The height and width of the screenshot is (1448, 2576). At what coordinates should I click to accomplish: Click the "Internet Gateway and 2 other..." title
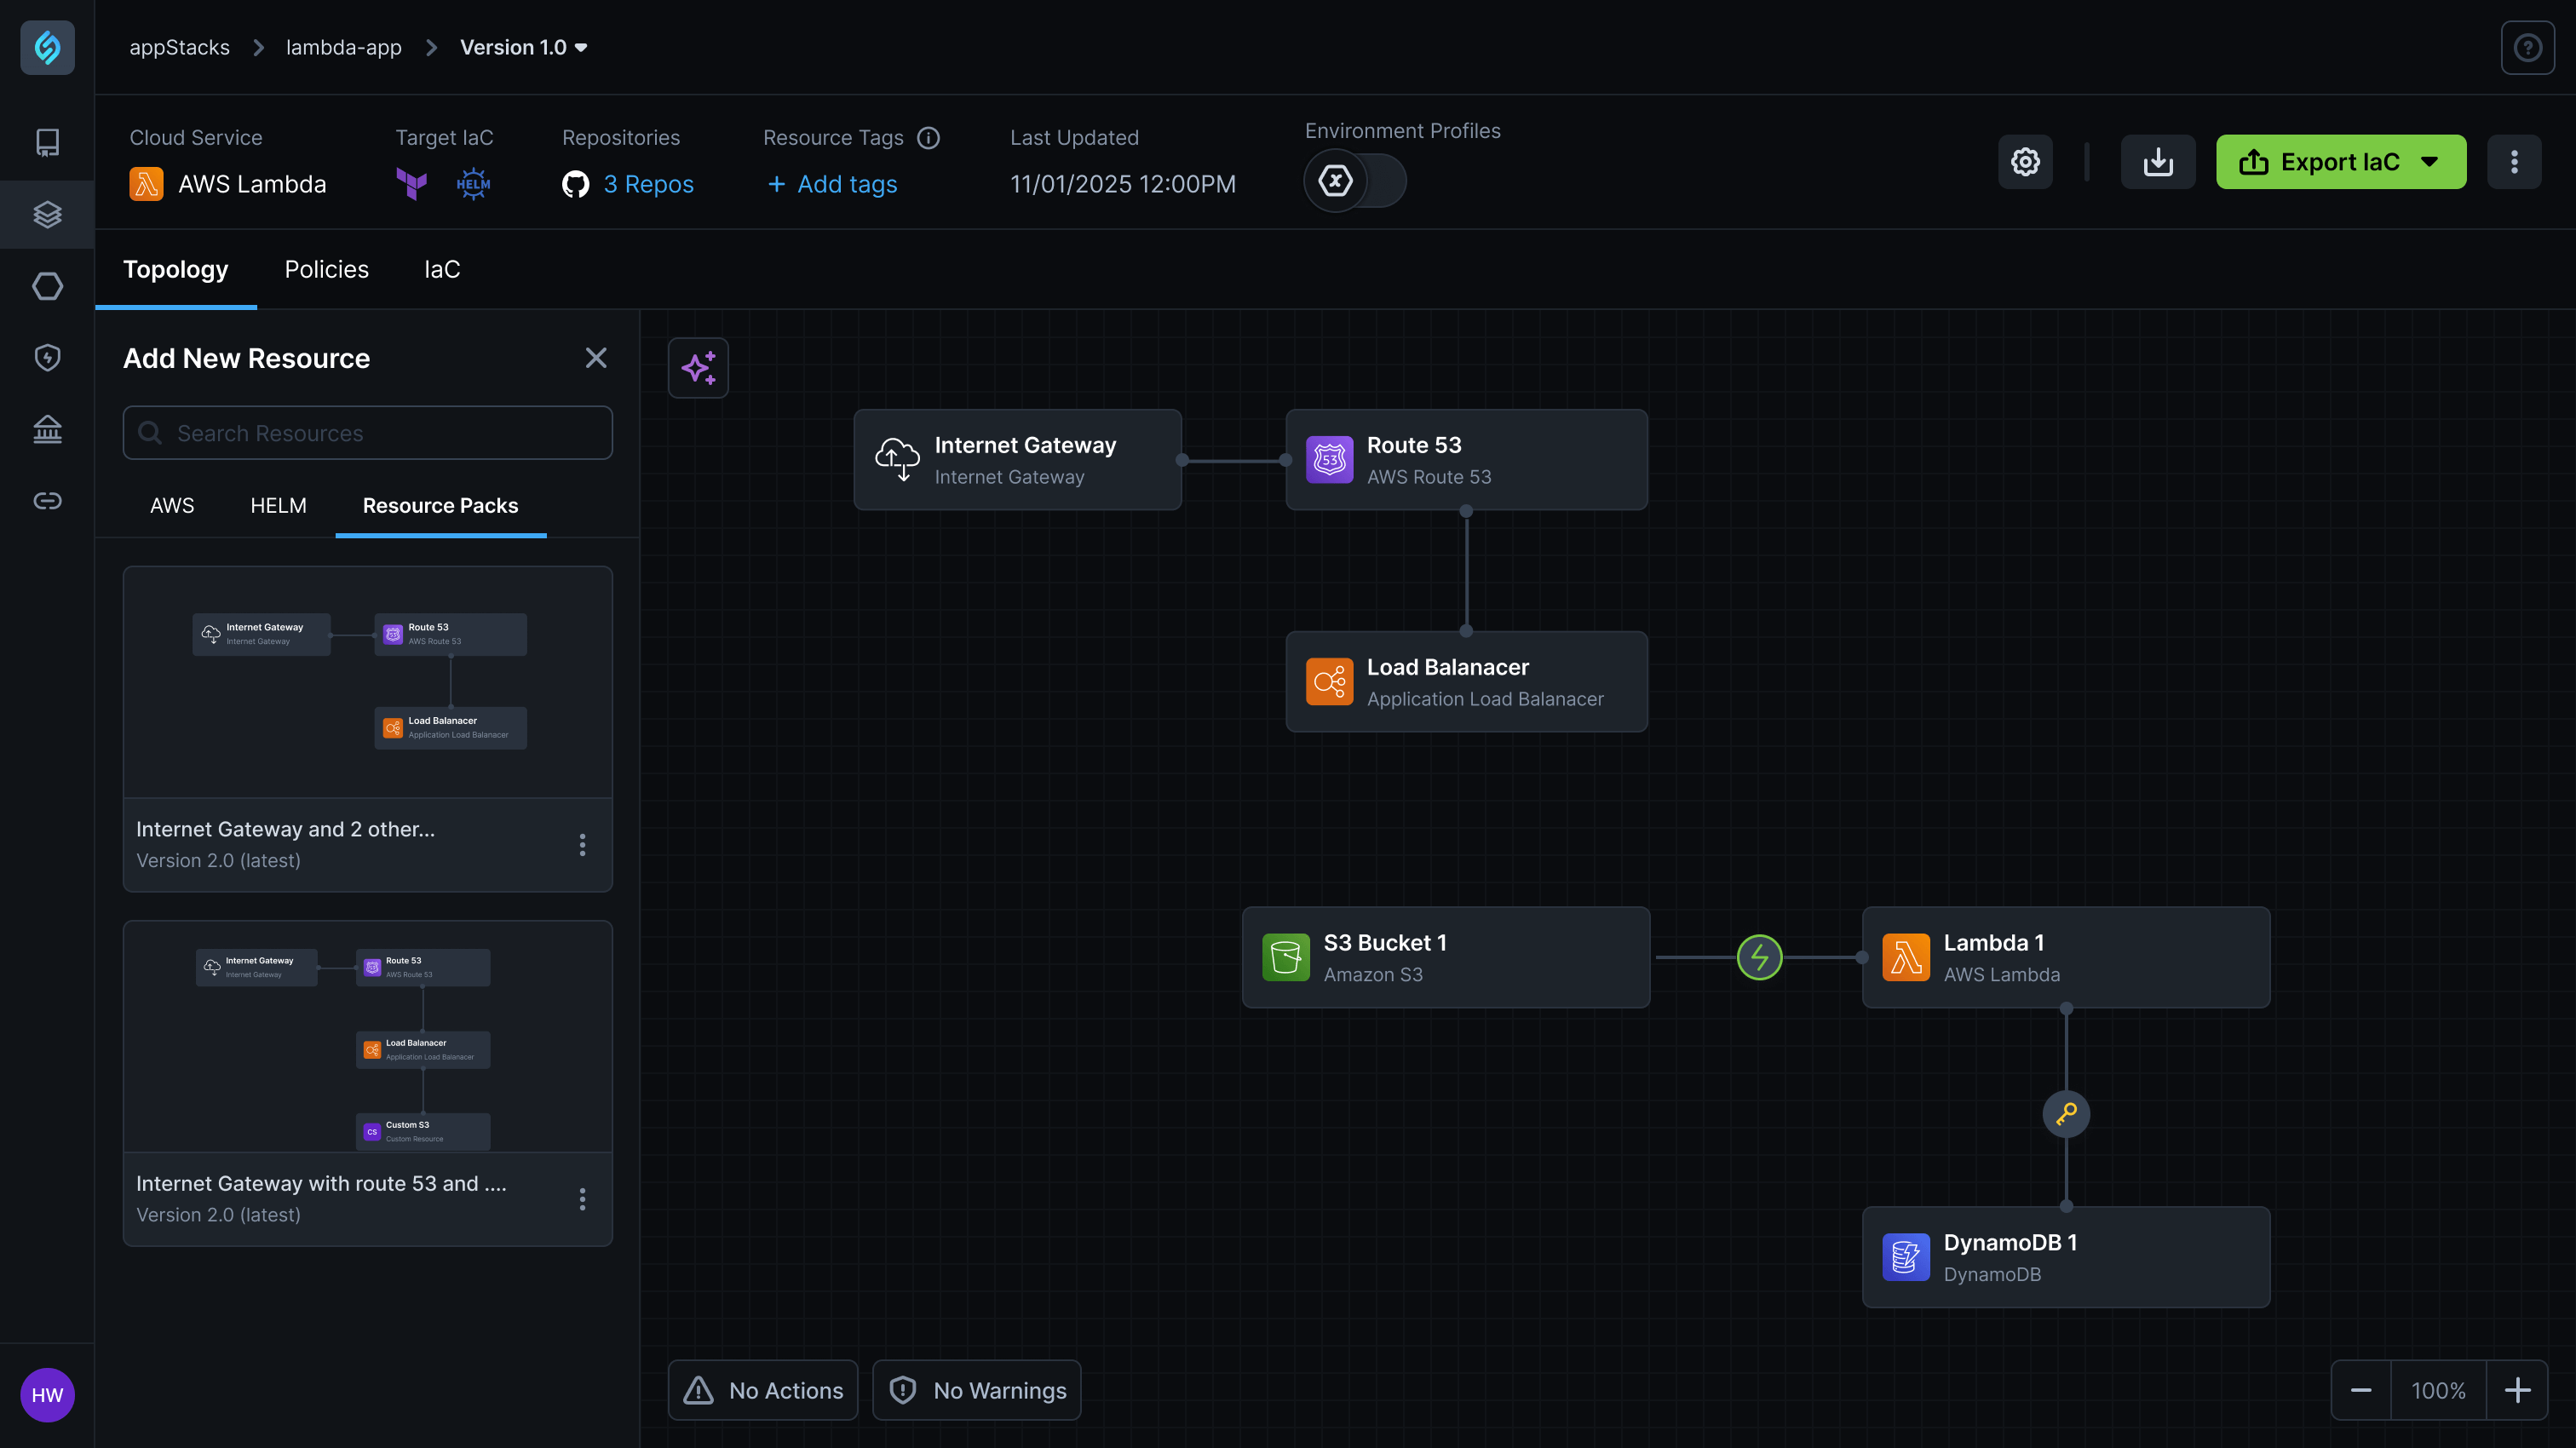[x=285, y=829]
